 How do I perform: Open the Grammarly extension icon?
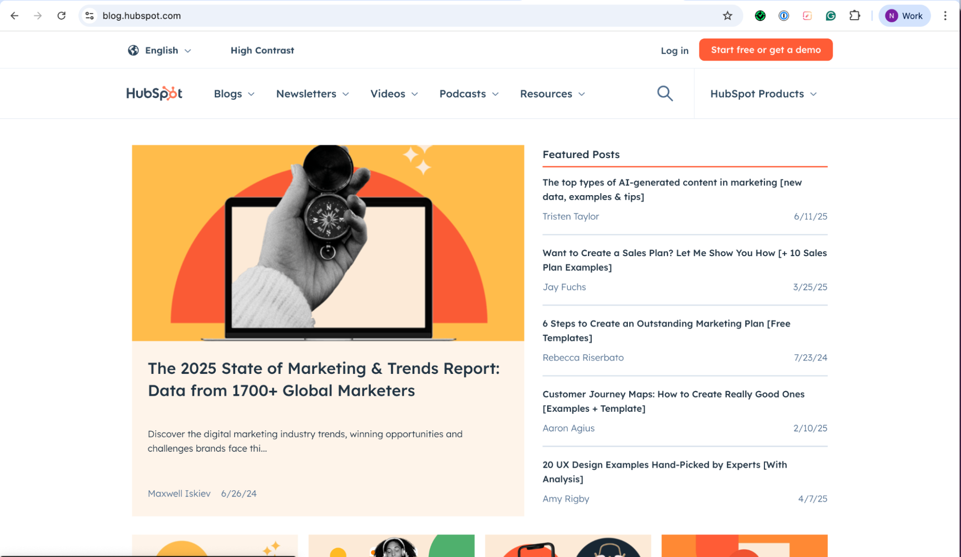[831, 16]
